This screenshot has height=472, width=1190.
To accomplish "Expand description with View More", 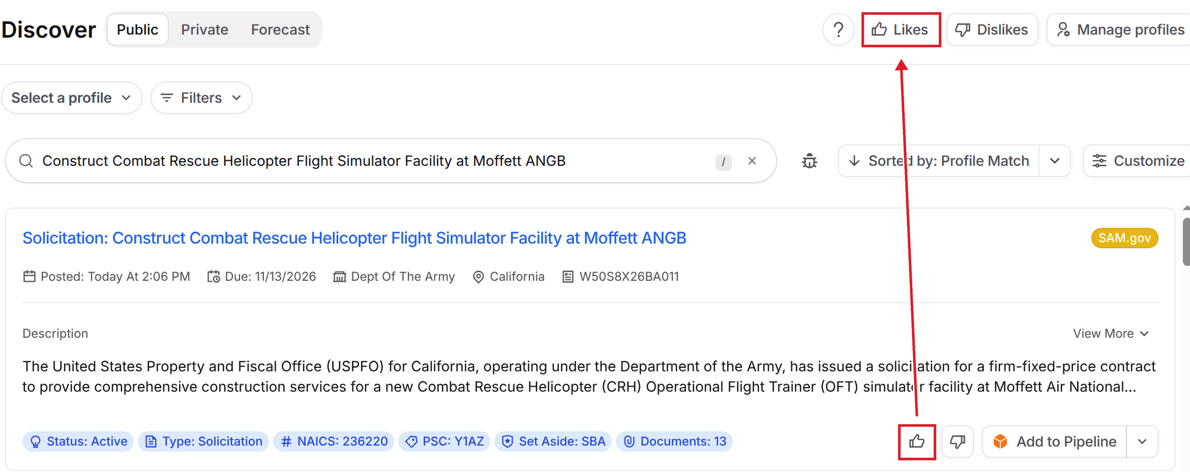I will [1111, 334].
